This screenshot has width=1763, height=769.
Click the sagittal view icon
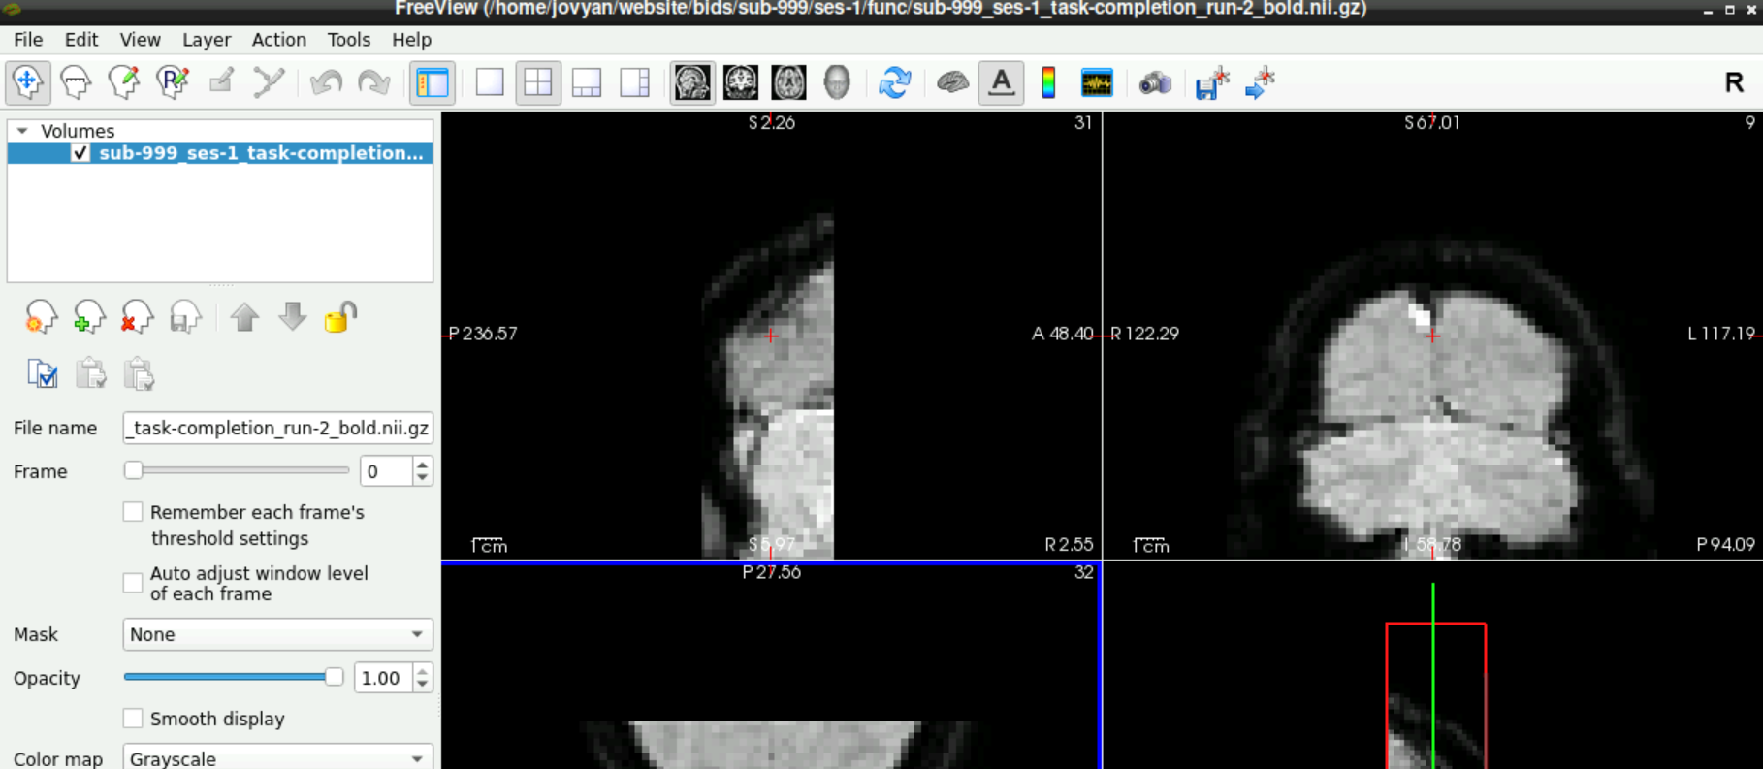[x=691, y=82]
